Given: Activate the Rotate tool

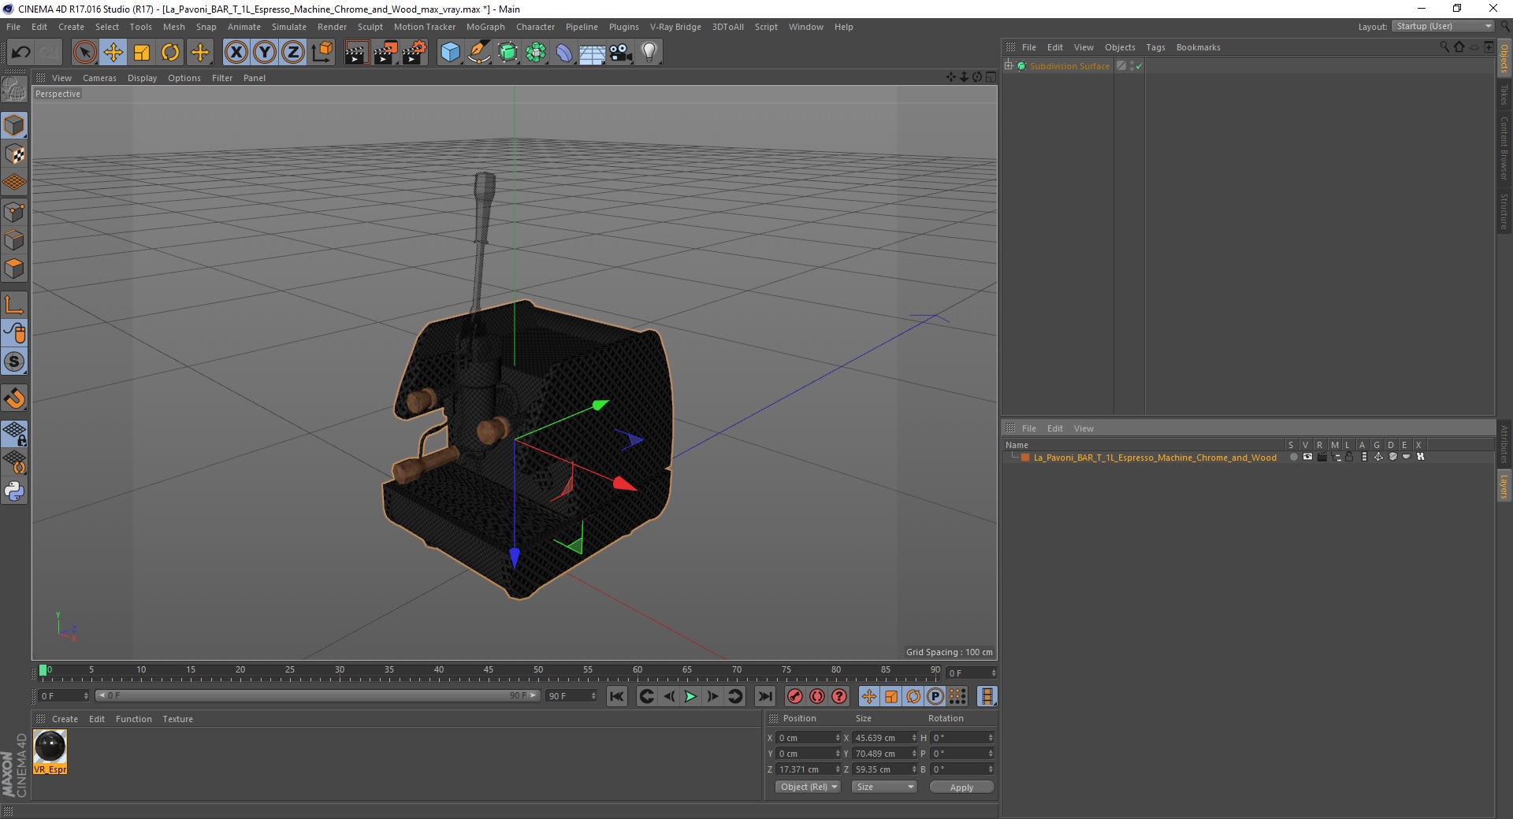Looking at the screenshot, I should [170, 53].
